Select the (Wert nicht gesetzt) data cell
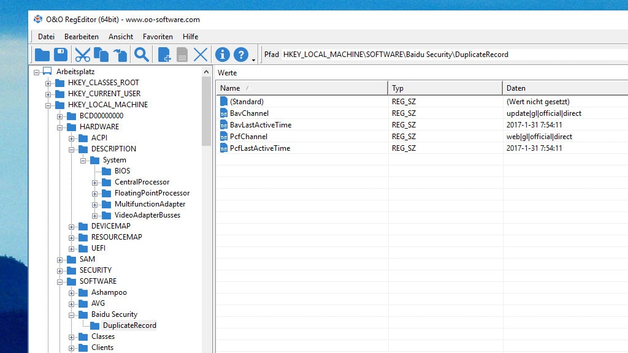The image size is (628, 353). tap(538, 102)
